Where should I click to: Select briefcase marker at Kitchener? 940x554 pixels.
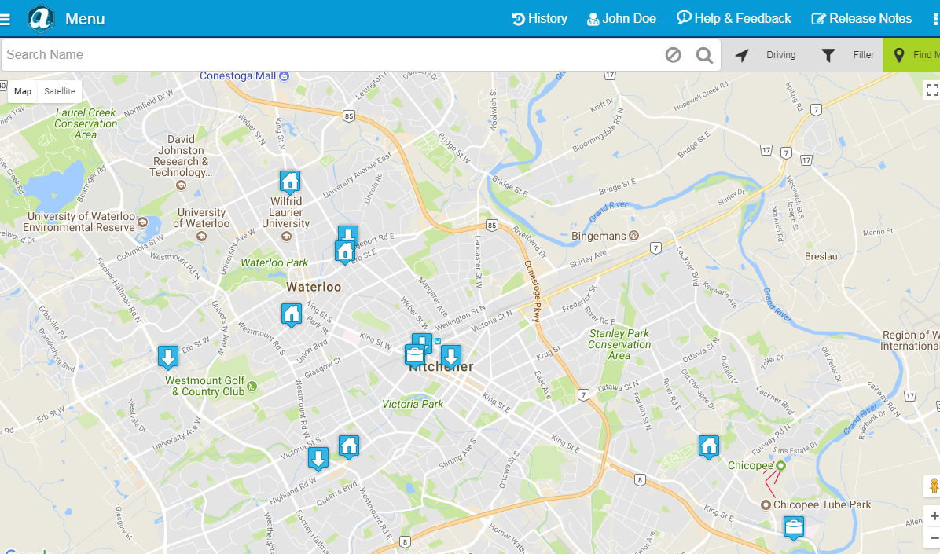pyautogui.click(x=415, y=356)
